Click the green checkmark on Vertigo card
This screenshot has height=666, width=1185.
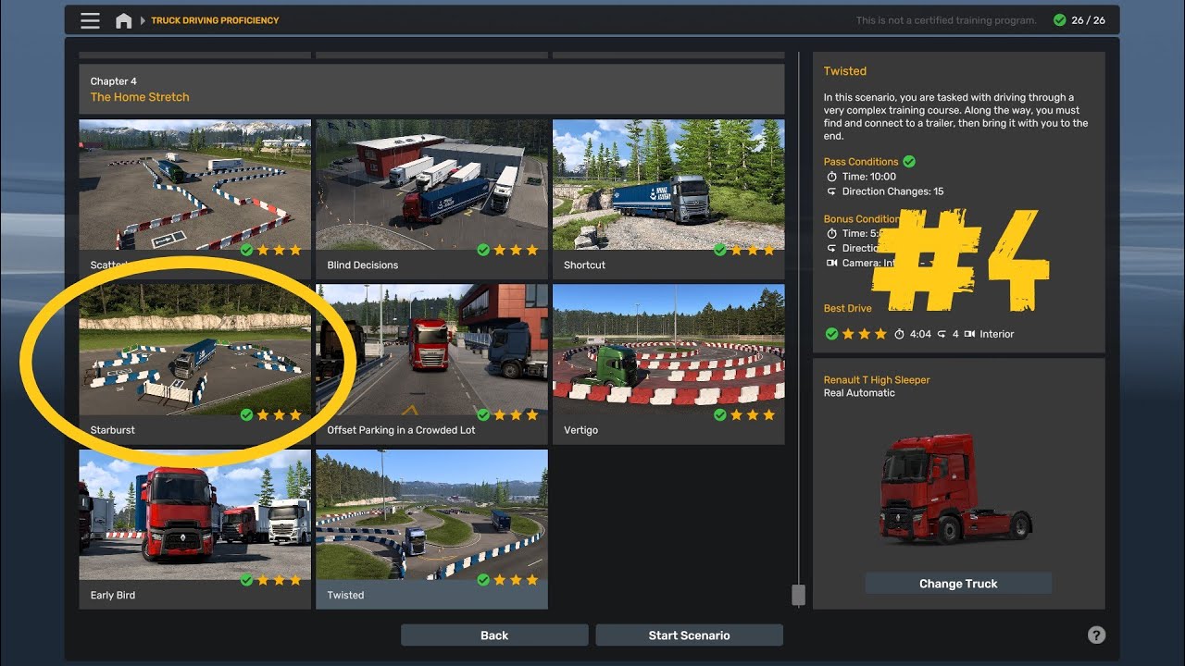point(720,415)
